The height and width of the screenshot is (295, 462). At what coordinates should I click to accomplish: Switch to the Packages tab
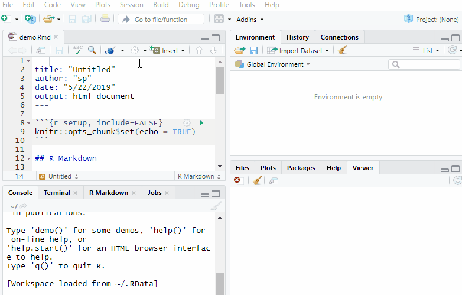coord(301,168)
